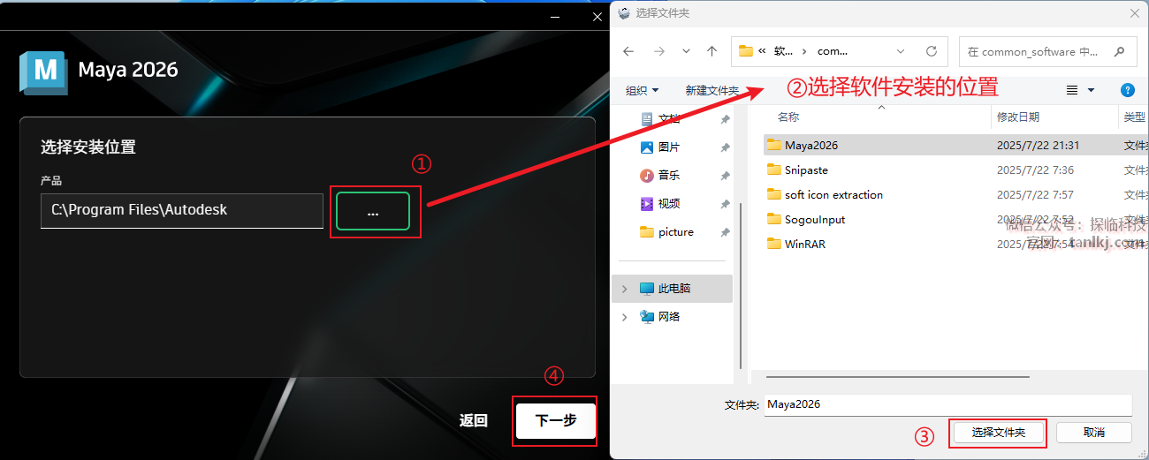Click 新建文件夹 in the toolbar

[x=711, y=91]
